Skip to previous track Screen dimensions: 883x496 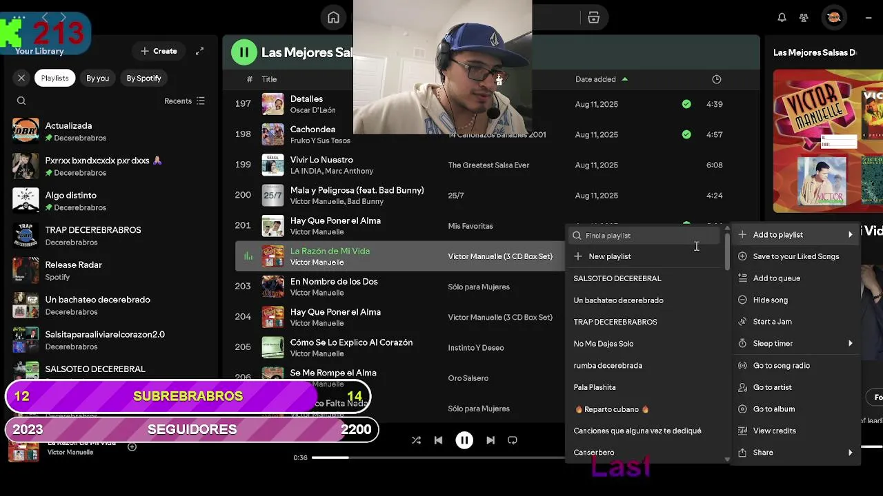click(x=438, y=440)
